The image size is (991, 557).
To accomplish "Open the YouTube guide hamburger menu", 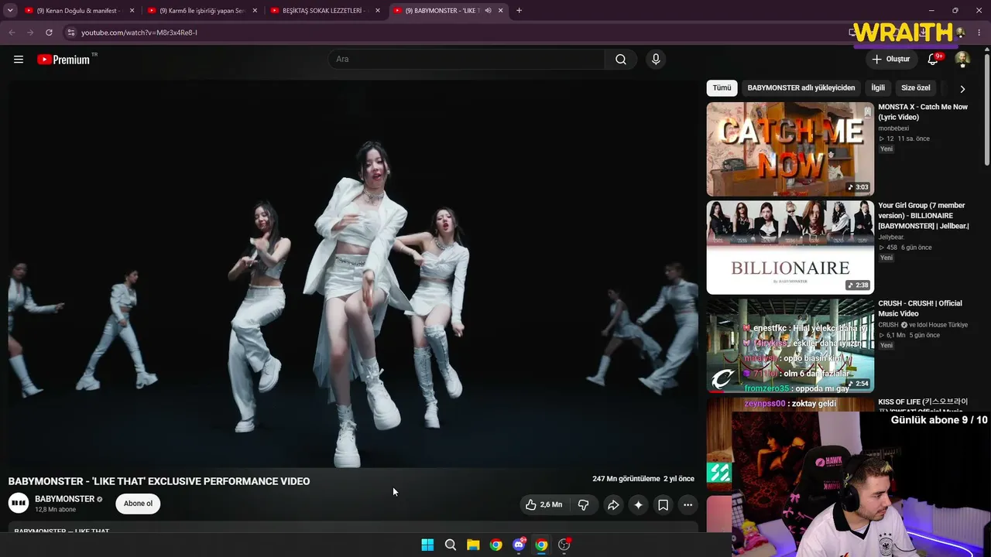I will 19,60.
